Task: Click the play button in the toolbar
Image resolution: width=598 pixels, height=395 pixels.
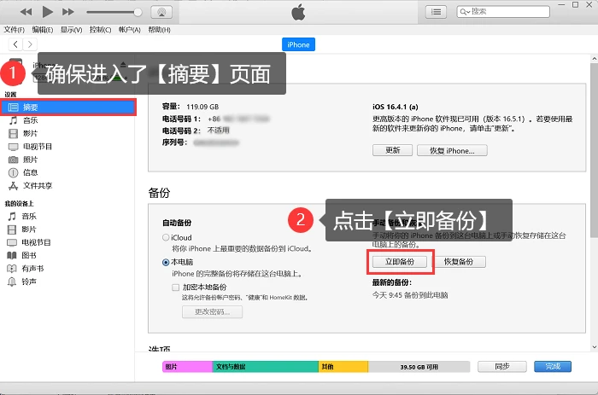Action: point(47,12)
